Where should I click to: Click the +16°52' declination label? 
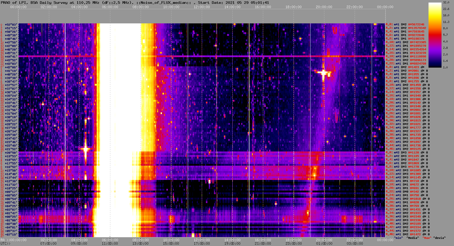click(11, 167)
